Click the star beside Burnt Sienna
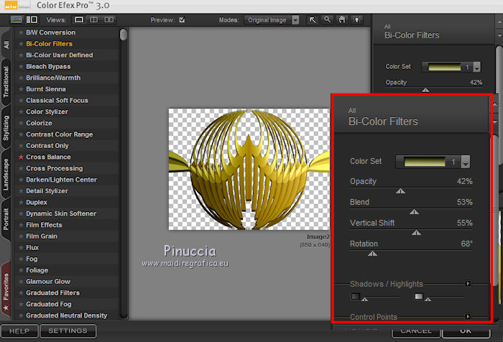 [x=21, y=89]
